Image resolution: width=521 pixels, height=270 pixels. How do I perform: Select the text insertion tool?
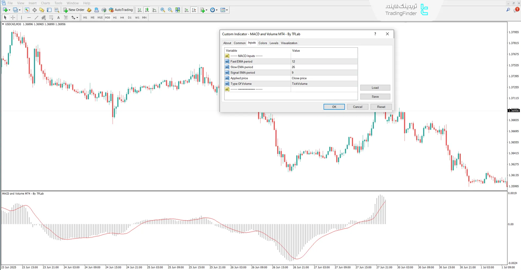(x=58, y=17)
